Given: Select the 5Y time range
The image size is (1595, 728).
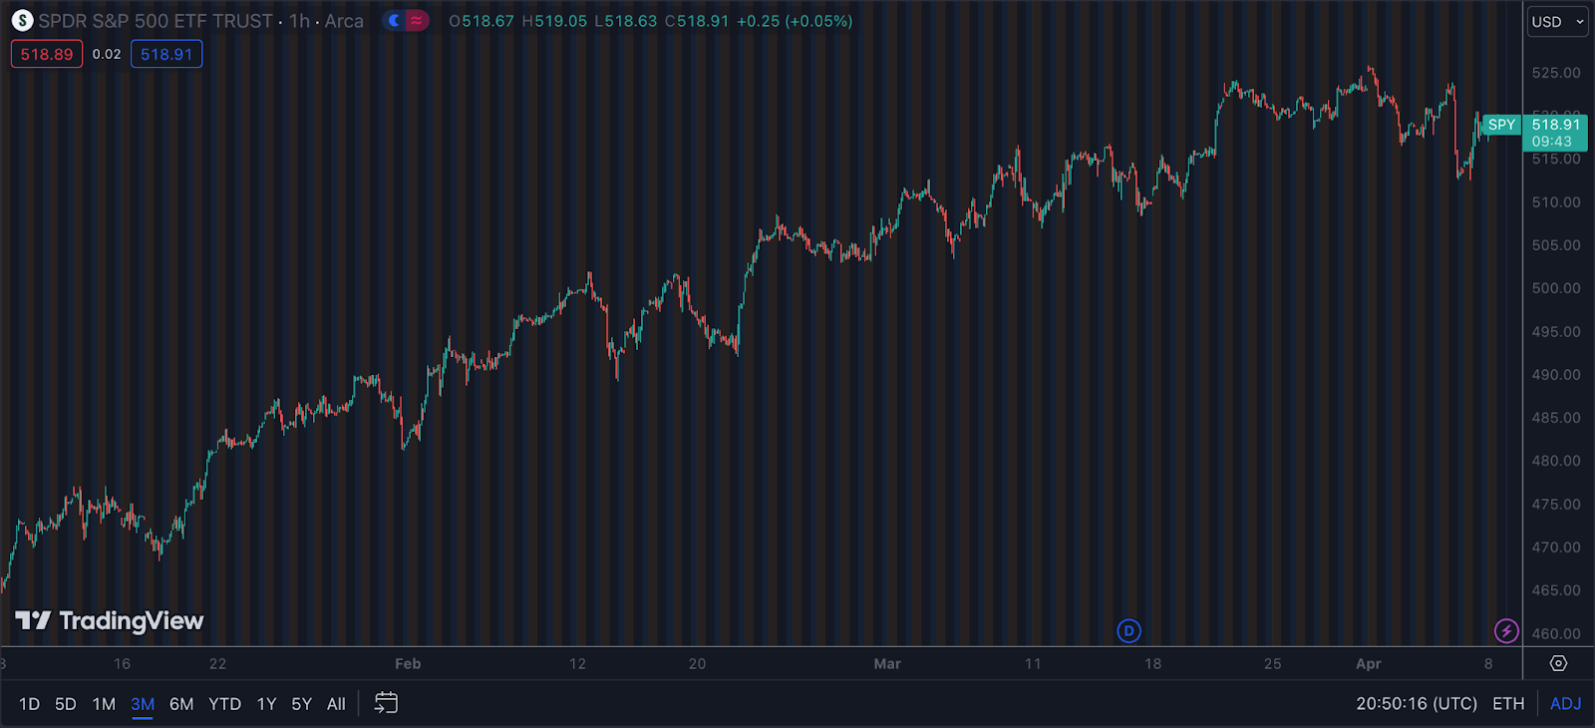Looking at the screenshot, I should click(302, 704).
